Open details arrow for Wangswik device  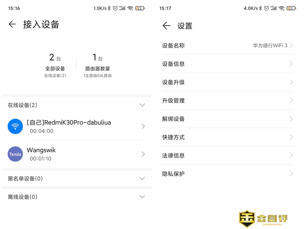pos(143,154)
